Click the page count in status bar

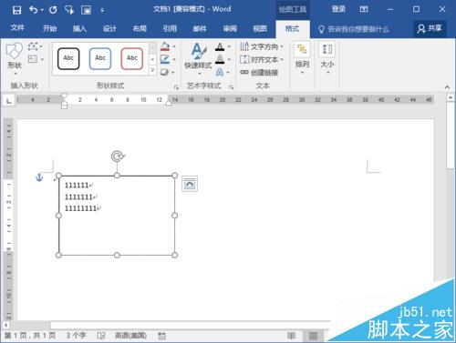30,335
